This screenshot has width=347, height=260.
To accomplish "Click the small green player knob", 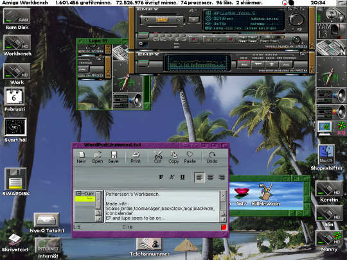I will [x=296, y=40].
